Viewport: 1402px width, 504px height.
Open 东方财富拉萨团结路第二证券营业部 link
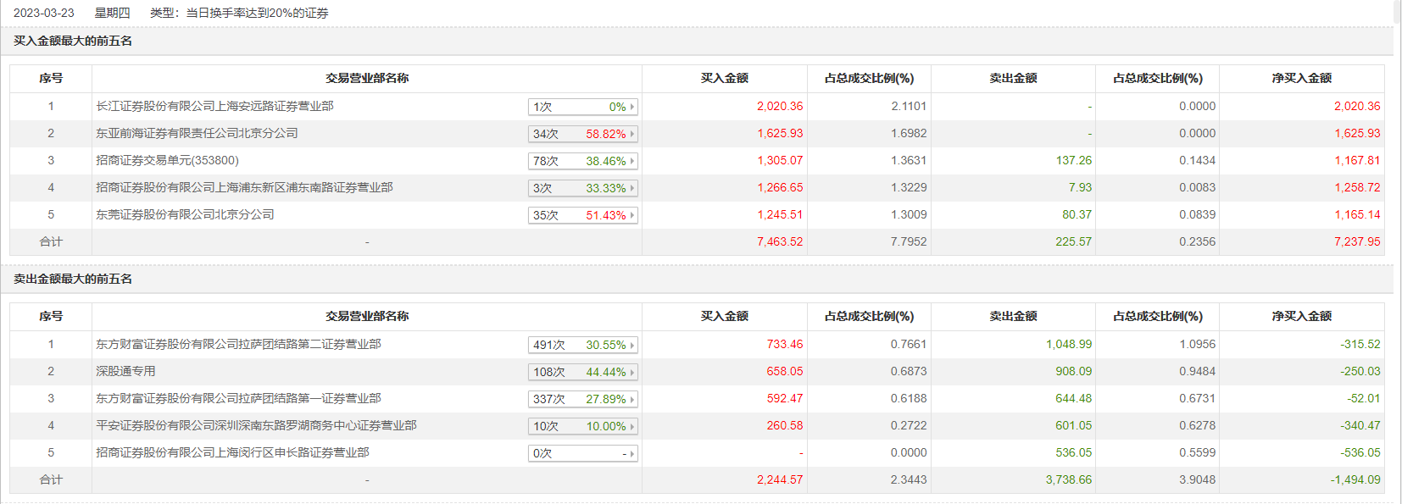pyautogui.click(x=238, y=344)
